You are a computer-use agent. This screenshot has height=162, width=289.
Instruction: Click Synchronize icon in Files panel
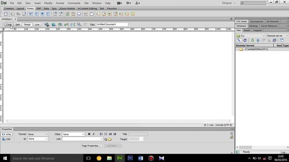pyautogui.click(x=275, y=40)
